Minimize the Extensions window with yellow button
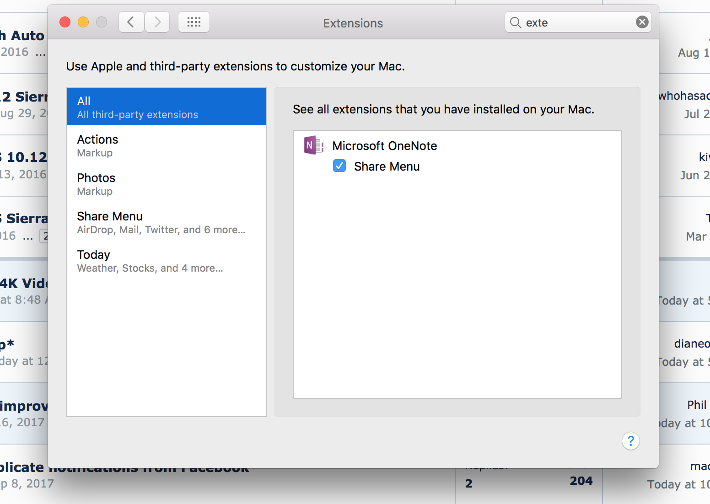Viewport: 710px width, 504px height. coord(83,22)
